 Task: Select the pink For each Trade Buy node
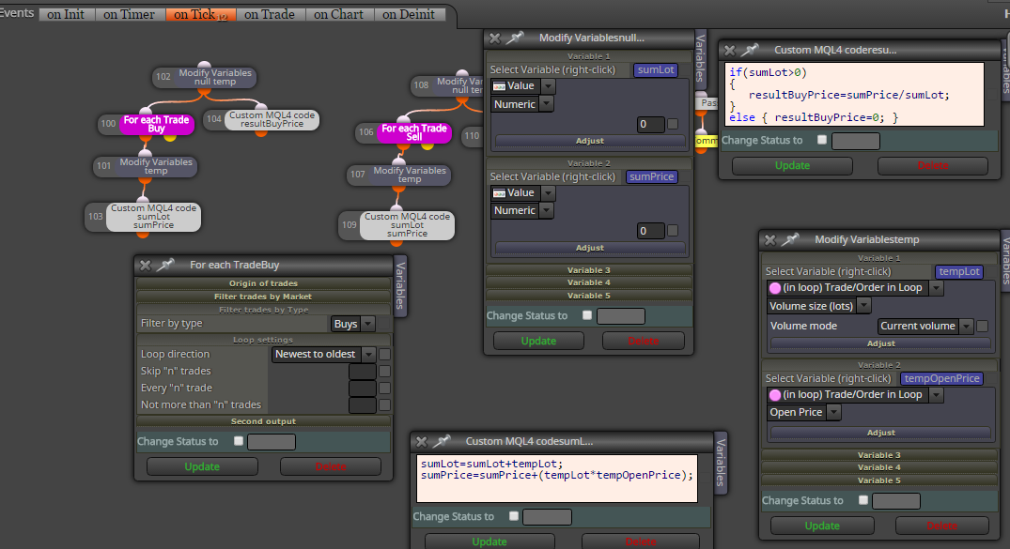point(157,124)
